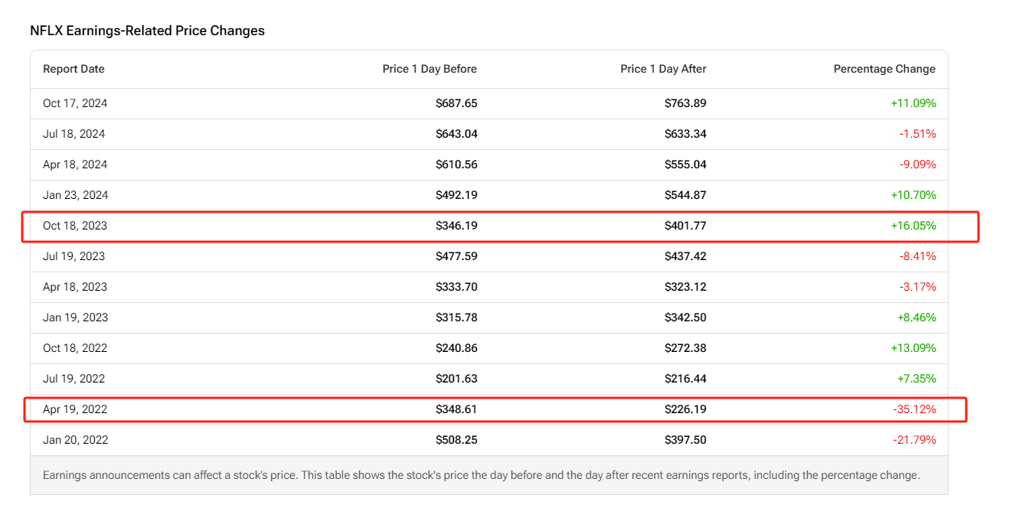Viewport: 1016px width, 508px height.
Task: Click the +11.09% percentage change value
Action: click(x=913, y=103)
